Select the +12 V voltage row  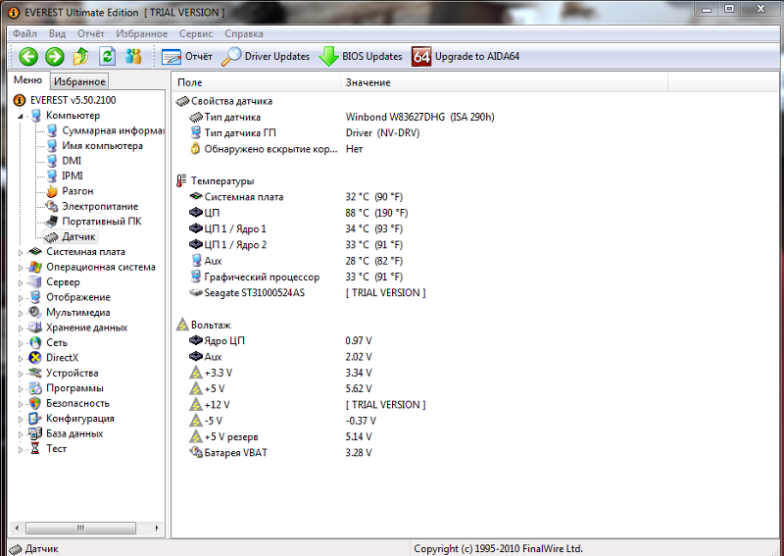pos(307,405)
